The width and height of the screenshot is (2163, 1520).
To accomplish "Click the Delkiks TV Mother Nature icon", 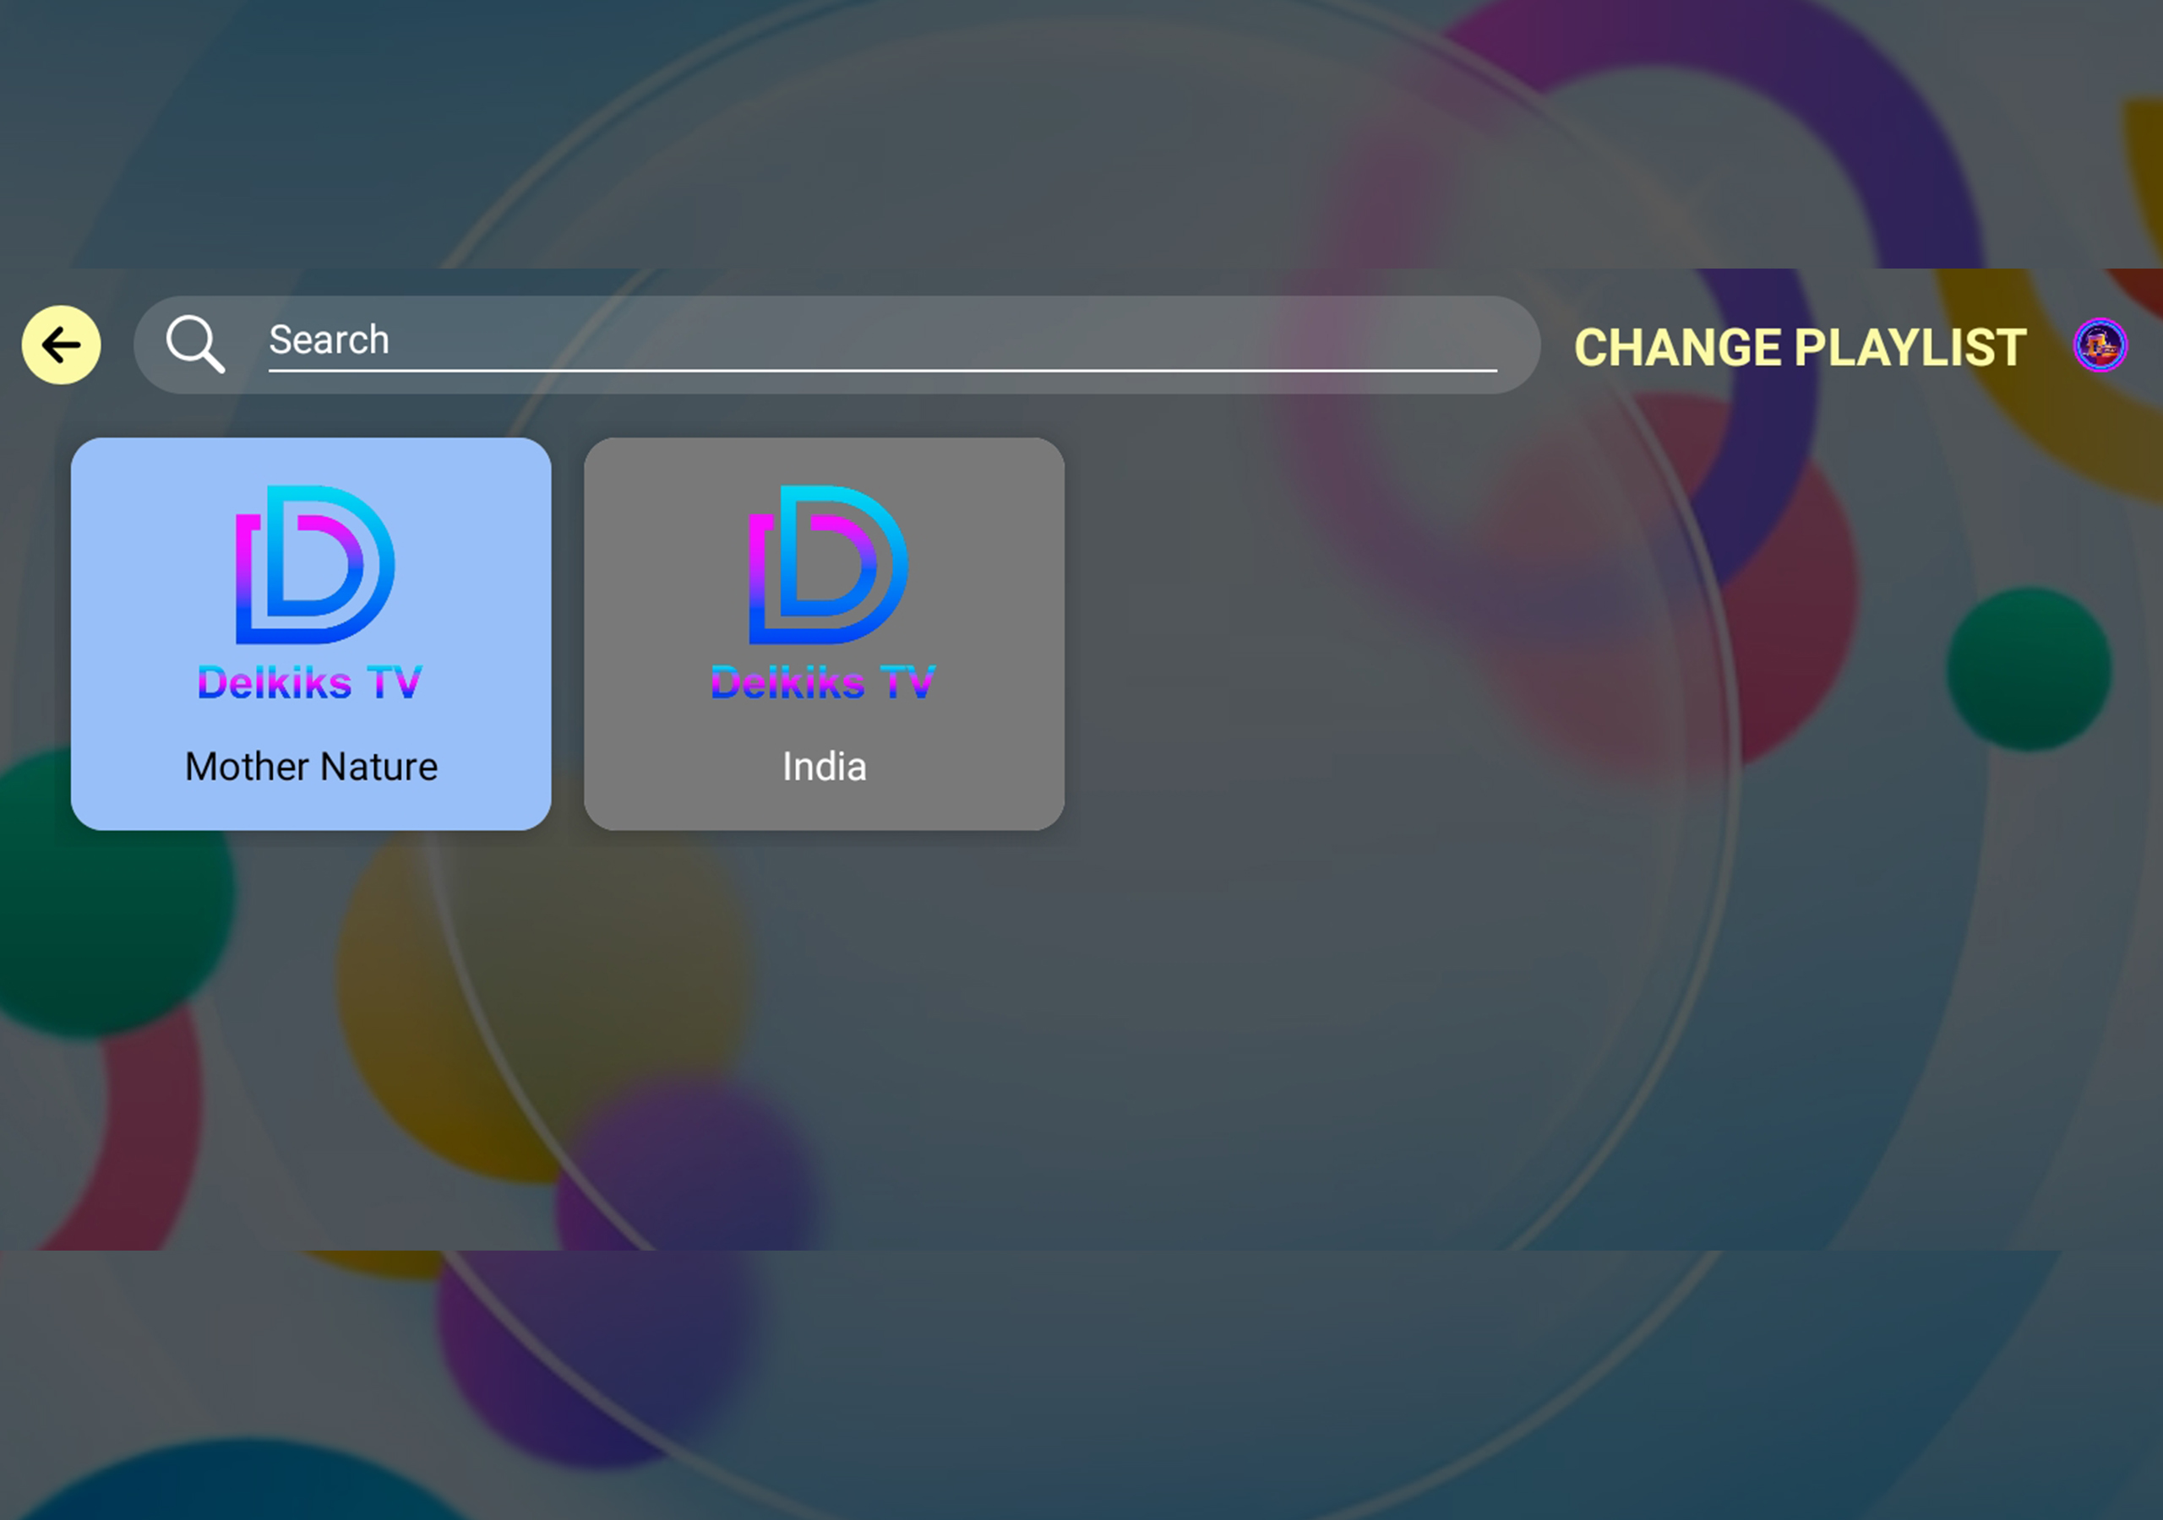I will click(x=311, y=633).
